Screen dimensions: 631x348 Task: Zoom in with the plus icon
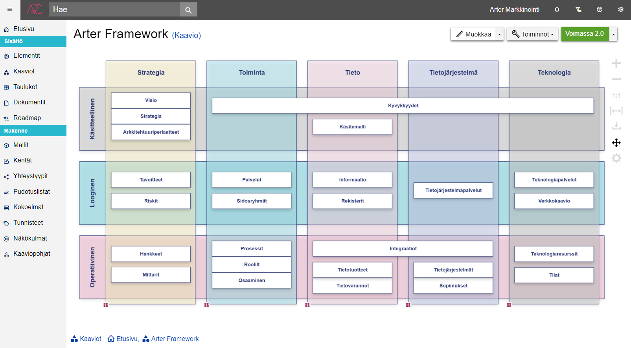point(616,63)
